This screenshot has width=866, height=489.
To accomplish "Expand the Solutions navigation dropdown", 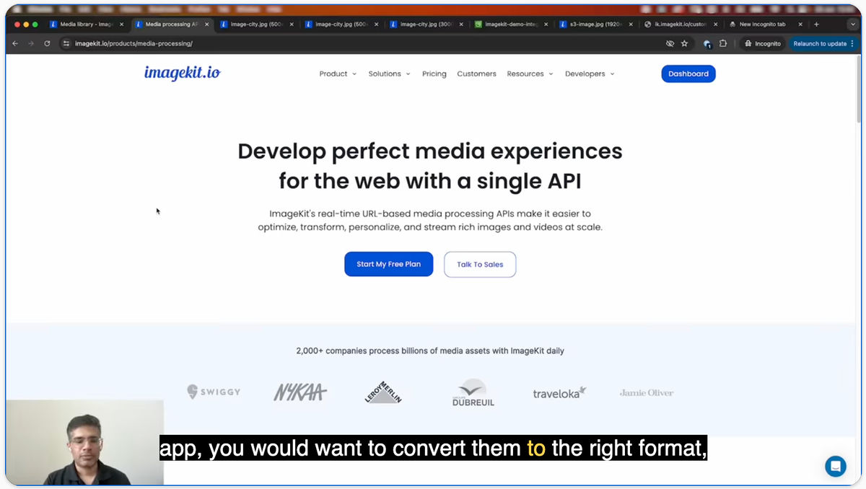I will [389, 74].
